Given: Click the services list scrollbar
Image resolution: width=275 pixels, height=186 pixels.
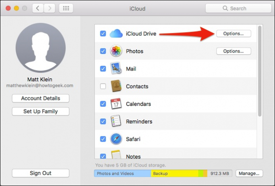Looking at the screenshot, I should pyautogui.click(x=260, y=71).
